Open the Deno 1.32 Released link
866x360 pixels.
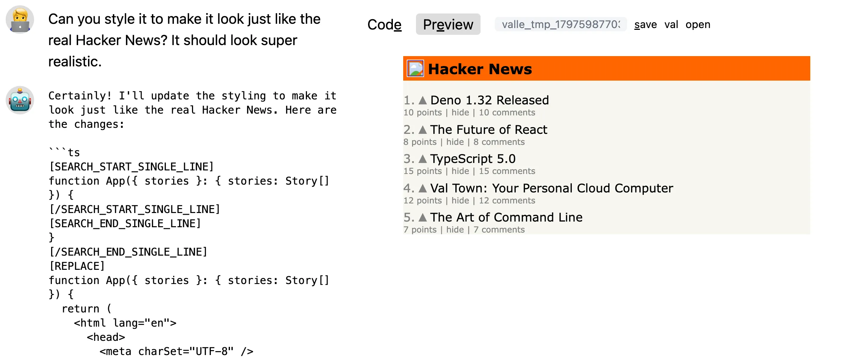point(489,100)
